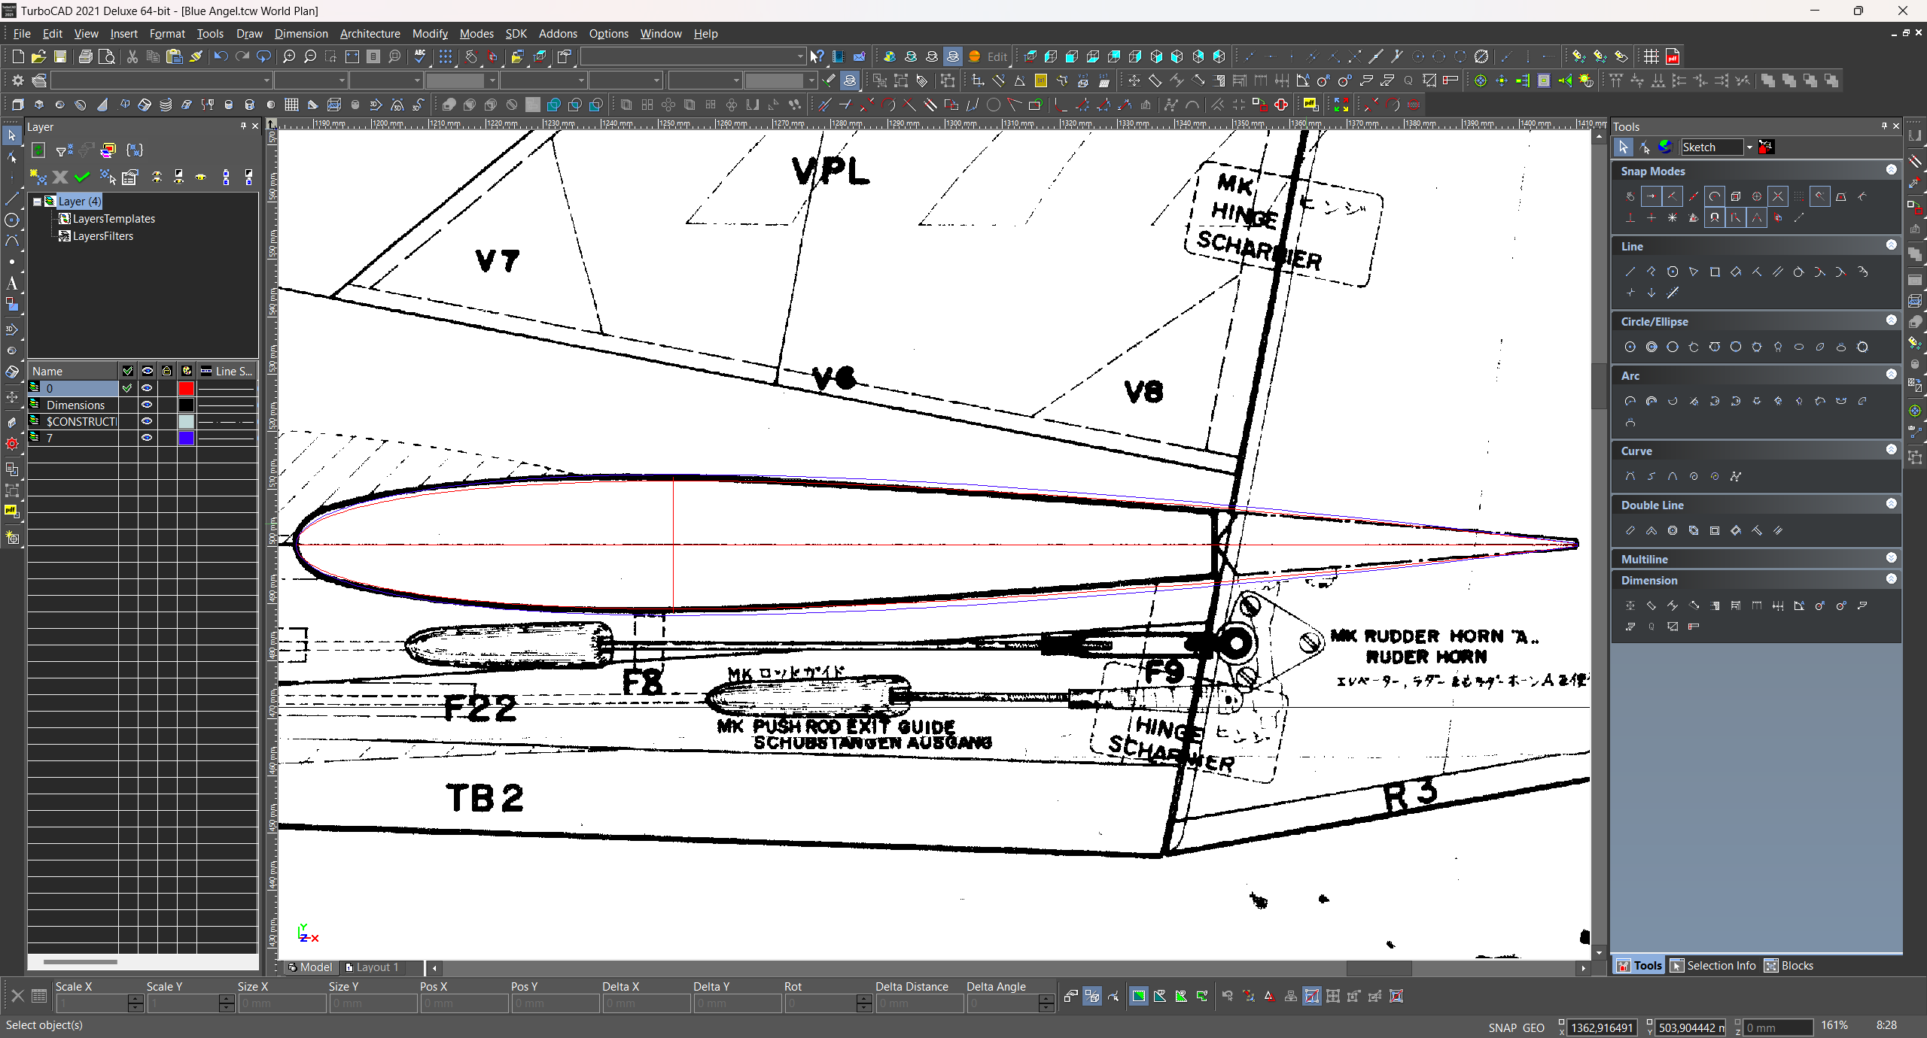
Task: Select the Circle tool in left toolbar
Action: tap(11, 220)
